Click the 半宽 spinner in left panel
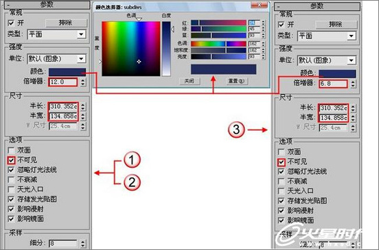 [83, 116]
